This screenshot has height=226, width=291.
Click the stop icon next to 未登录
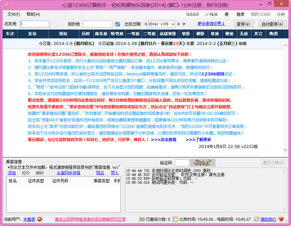40,219
